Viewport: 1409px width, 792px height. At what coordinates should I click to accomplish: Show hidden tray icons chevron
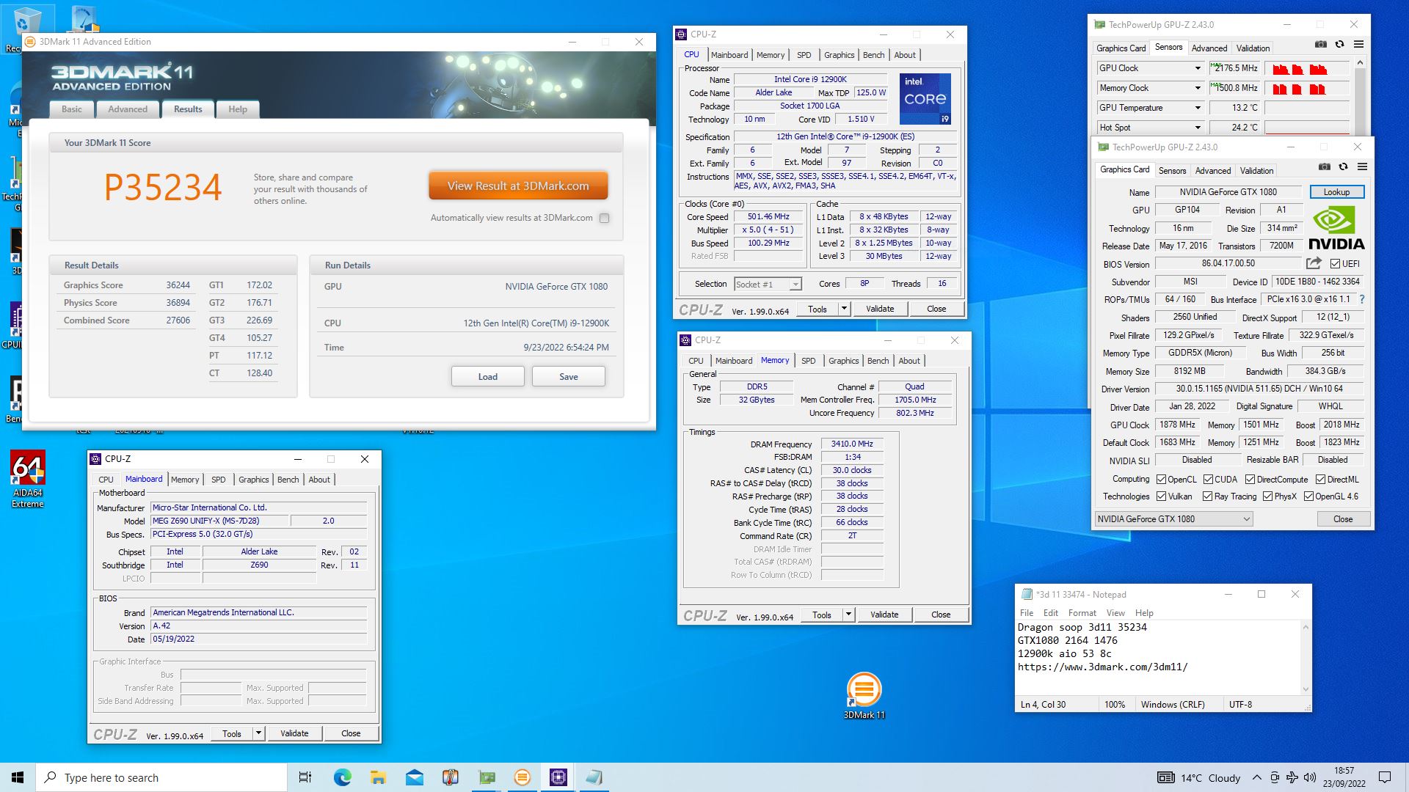point(1257,777)
